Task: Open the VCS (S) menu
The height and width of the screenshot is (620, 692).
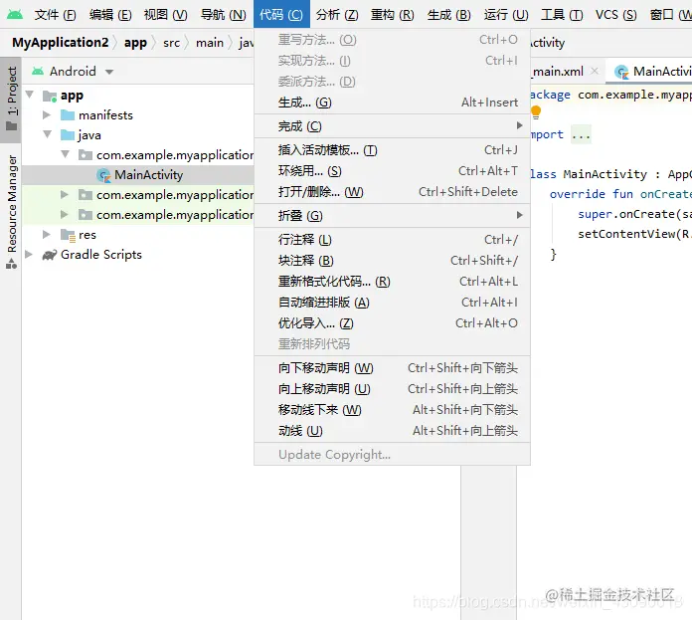Action: point(616,15)
